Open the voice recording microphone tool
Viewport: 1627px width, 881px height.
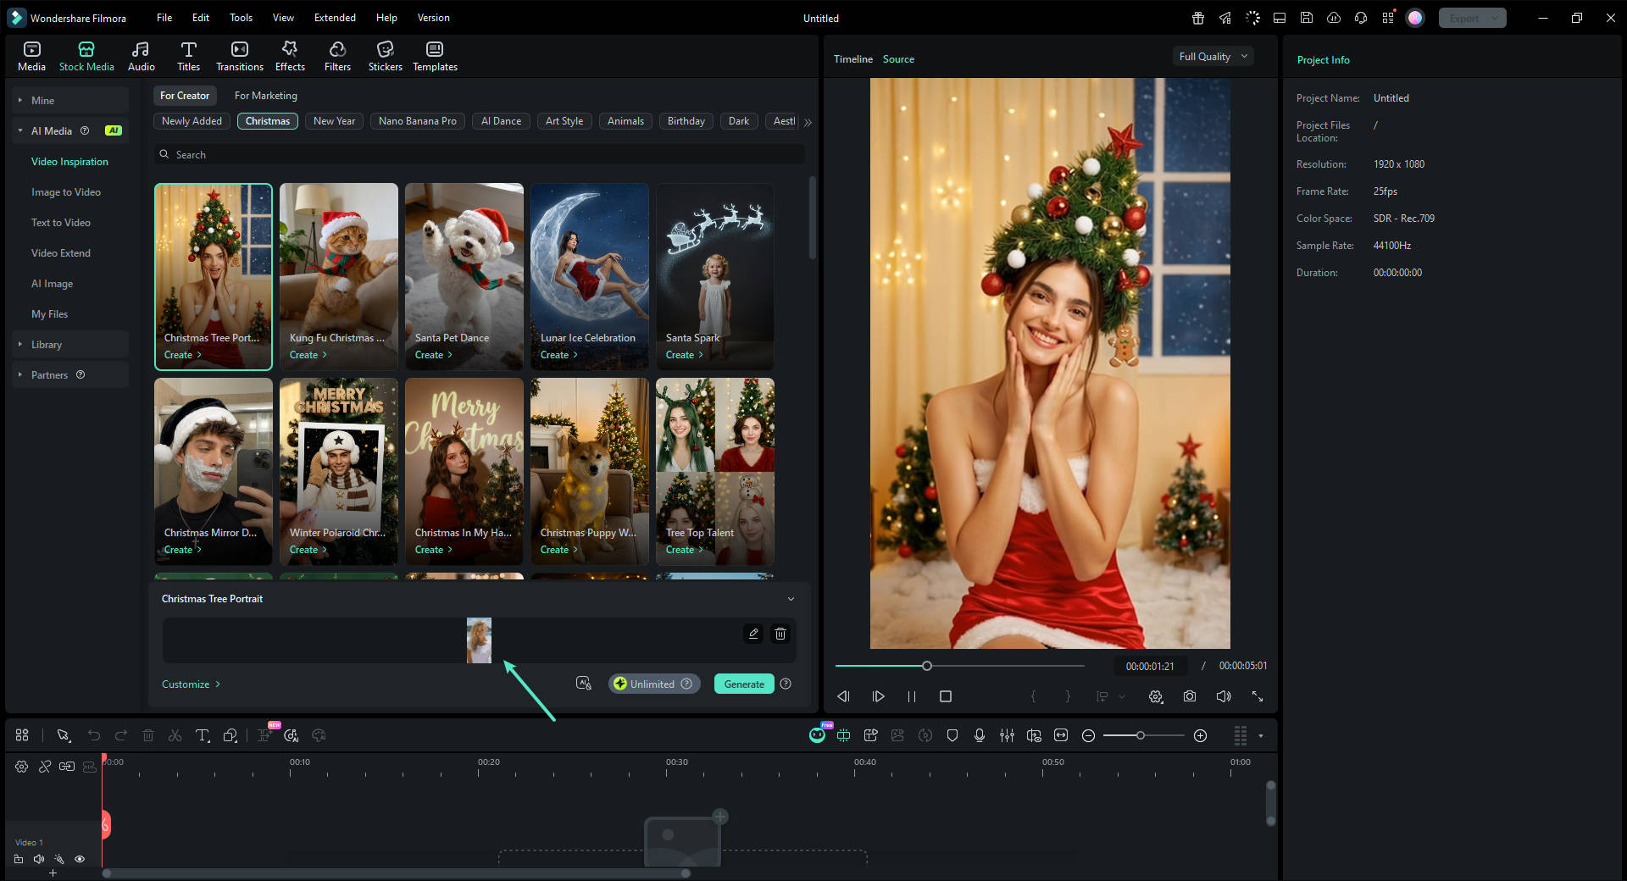pyautogui.click(x=980, y=735)
